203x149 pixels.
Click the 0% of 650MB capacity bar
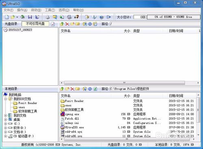click(173, 17)
